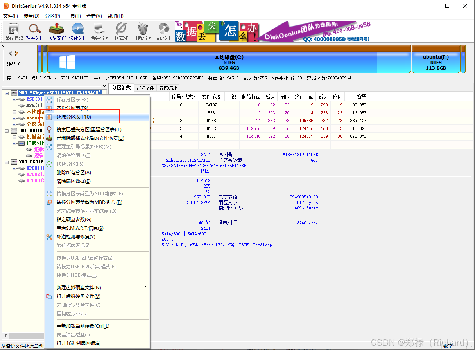The image size is (475, 350).
Task: Select RPCB3 in the disk tree
Action: click(35, 180)
